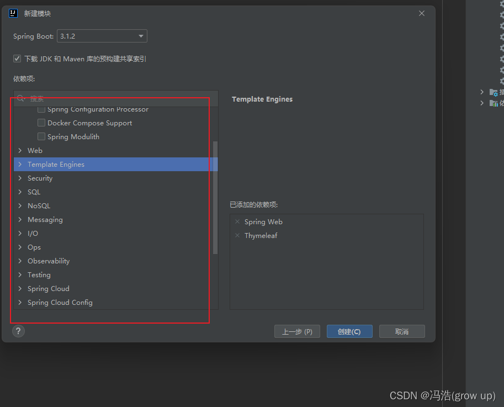Open the Spring Boot version dropdown
The width and height of the screenshot is (504, 407).
pyautogui.click(x=102, y=36)
